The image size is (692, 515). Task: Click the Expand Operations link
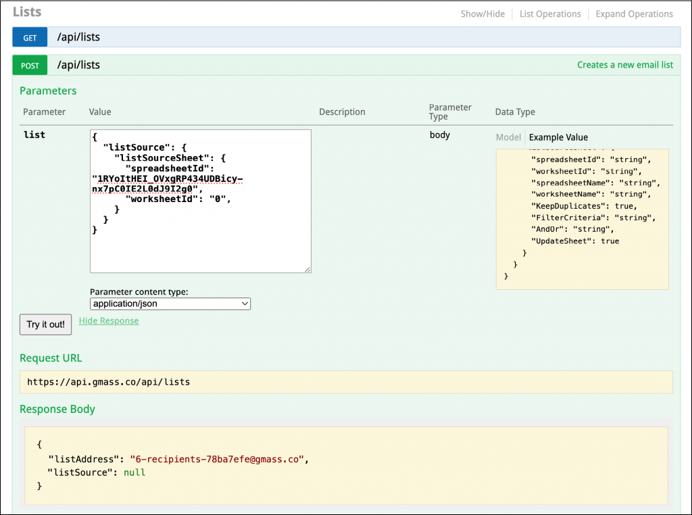pyautogui.click(x=634, y=14)
